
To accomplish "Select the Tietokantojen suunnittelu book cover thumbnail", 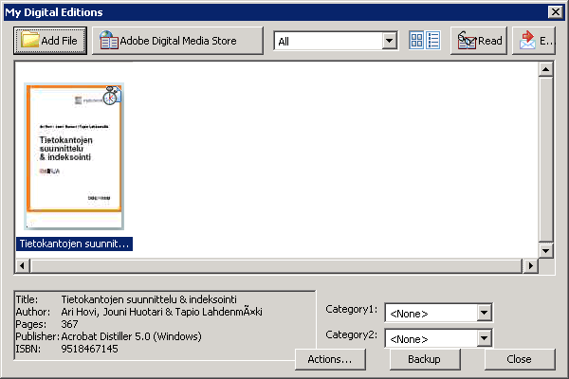I will 75,155.
